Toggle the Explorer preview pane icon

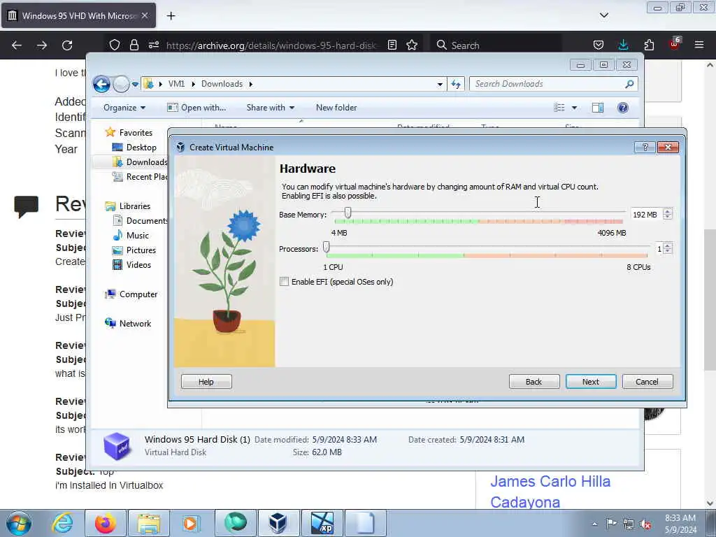[598, 108]
